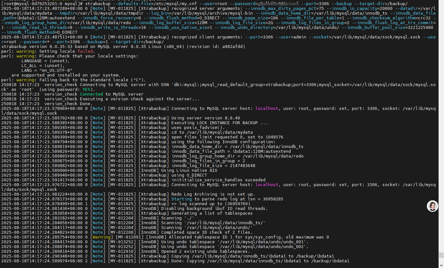Click "Disabling background ibuf IO read threads."
The image size is (444, 268).
point(214,209)
